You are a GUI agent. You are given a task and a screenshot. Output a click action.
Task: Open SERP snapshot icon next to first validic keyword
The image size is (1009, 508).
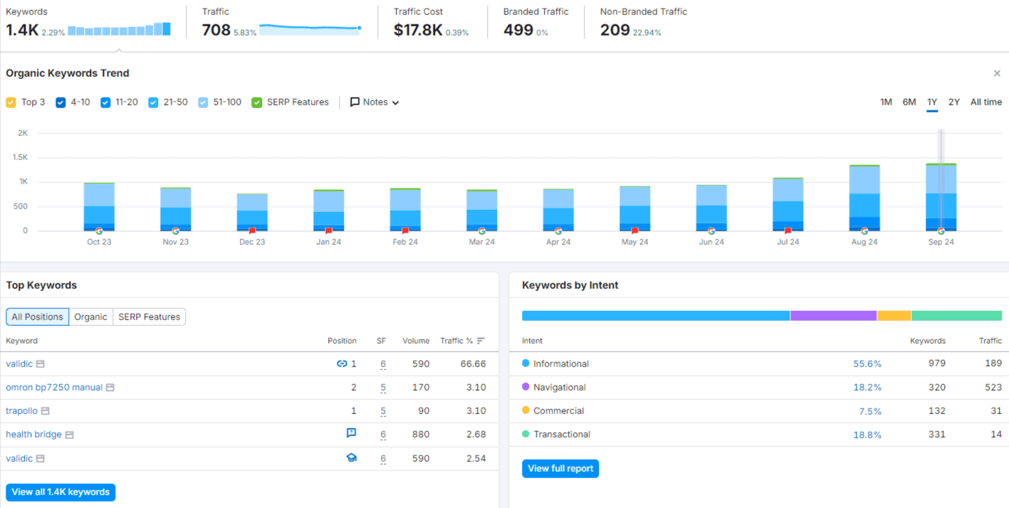41,364
